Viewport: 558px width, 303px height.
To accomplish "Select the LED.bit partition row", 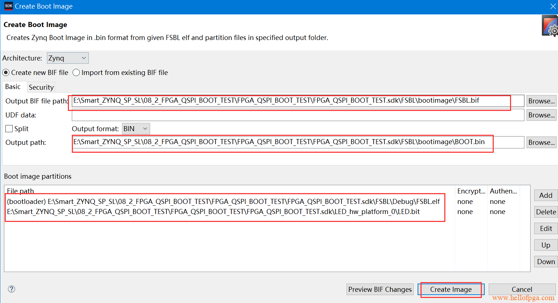I will point(213,211).
